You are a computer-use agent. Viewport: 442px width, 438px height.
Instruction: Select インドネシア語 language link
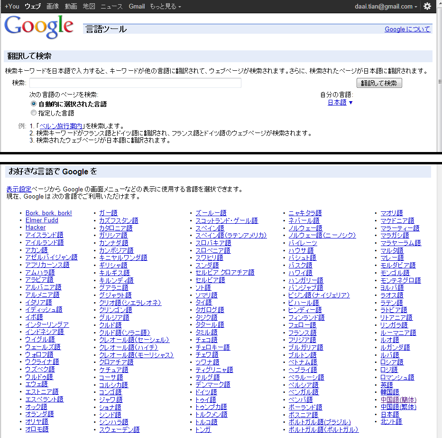click(45, 332)
